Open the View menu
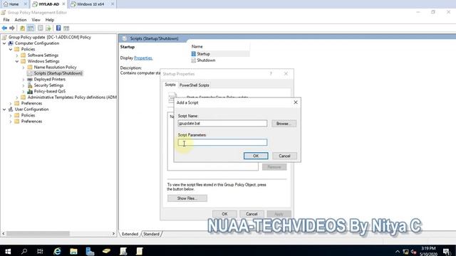Viewport: 456px width, 256px height. click(x=36, y=20)
